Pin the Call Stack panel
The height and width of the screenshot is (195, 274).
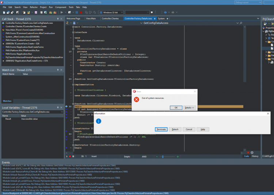(x=58, y=19)
